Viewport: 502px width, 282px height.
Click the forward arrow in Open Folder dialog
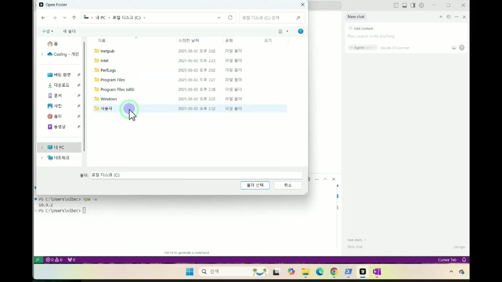54,18
